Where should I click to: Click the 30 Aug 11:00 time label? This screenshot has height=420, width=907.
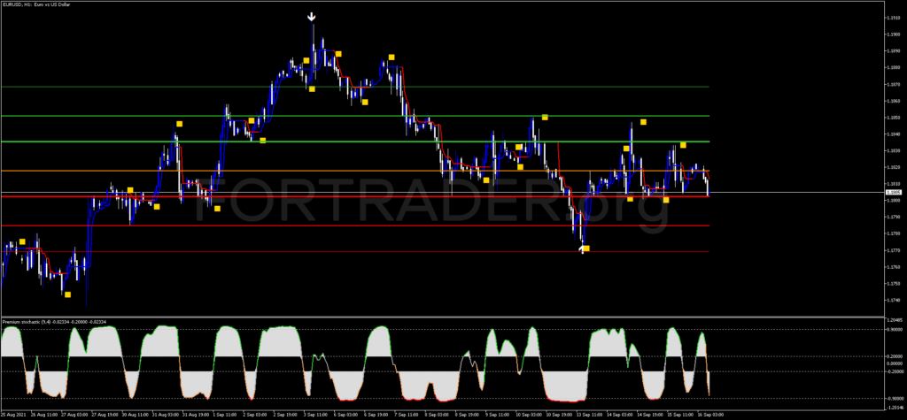135,415
